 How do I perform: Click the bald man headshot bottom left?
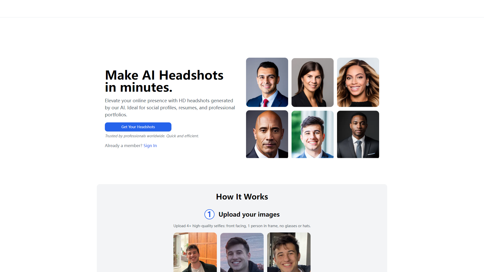(x=267, y=134)
